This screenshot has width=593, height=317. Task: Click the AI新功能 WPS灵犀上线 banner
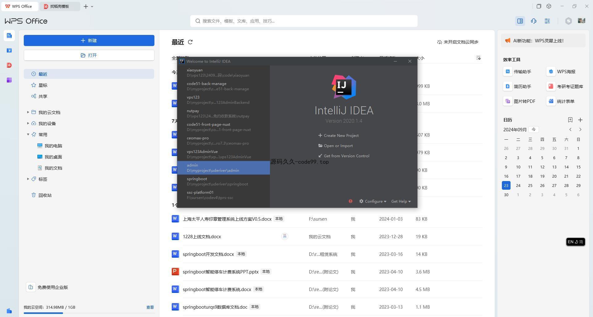543,41
